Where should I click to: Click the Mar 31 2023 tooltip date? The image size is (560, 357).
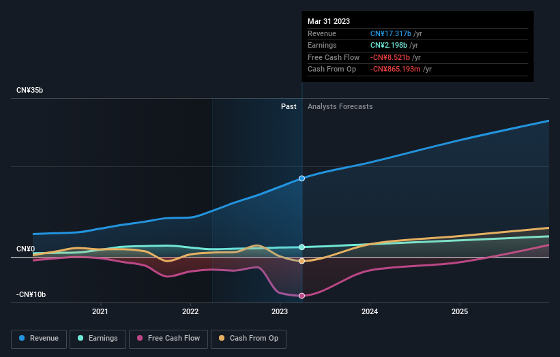329,21
